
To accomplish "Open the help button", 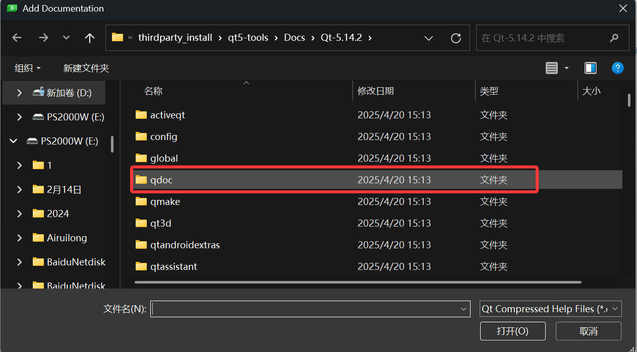I will tap(617, 68).
